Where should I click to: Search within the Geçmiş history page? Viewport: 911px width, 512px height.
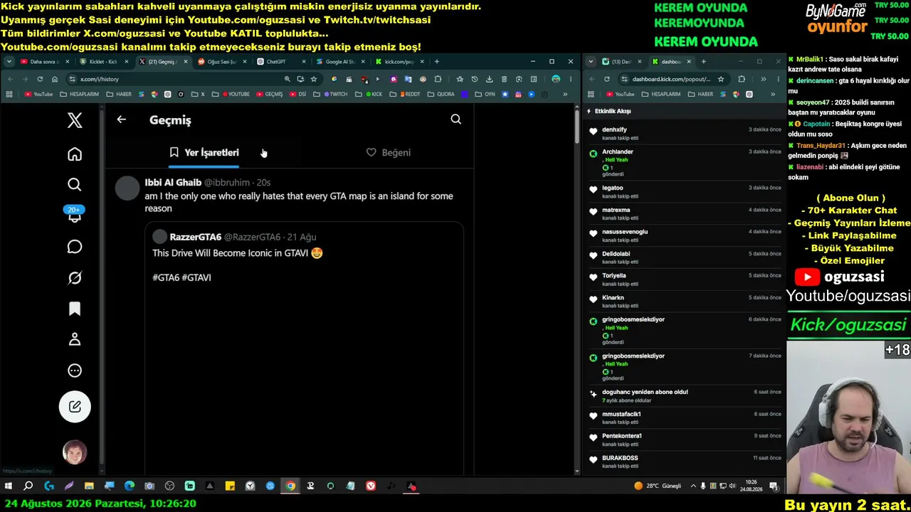[x=456, y=119]
